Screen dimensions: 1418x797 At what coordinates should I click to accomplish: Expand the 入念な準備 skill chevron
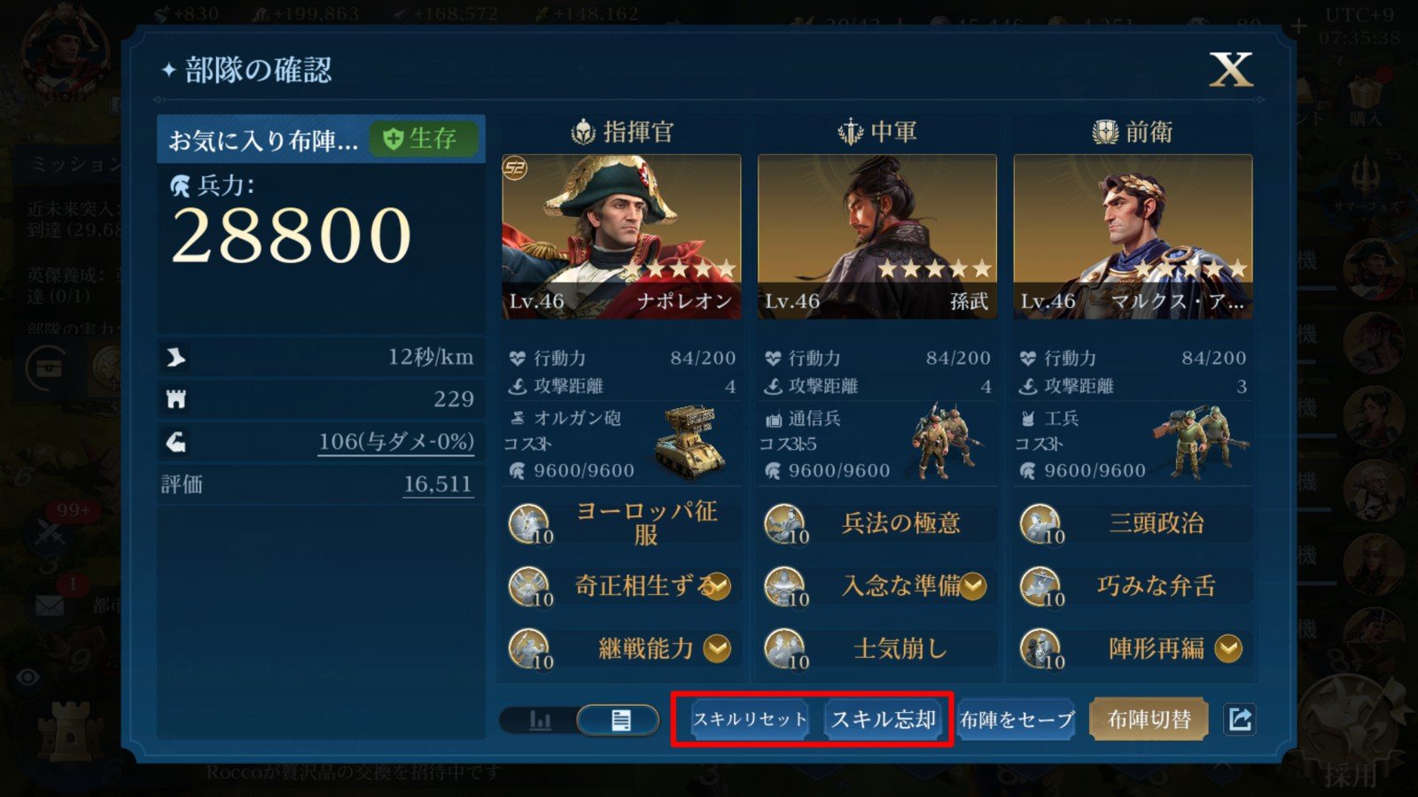pyautogui.click(x=973, y=585)
